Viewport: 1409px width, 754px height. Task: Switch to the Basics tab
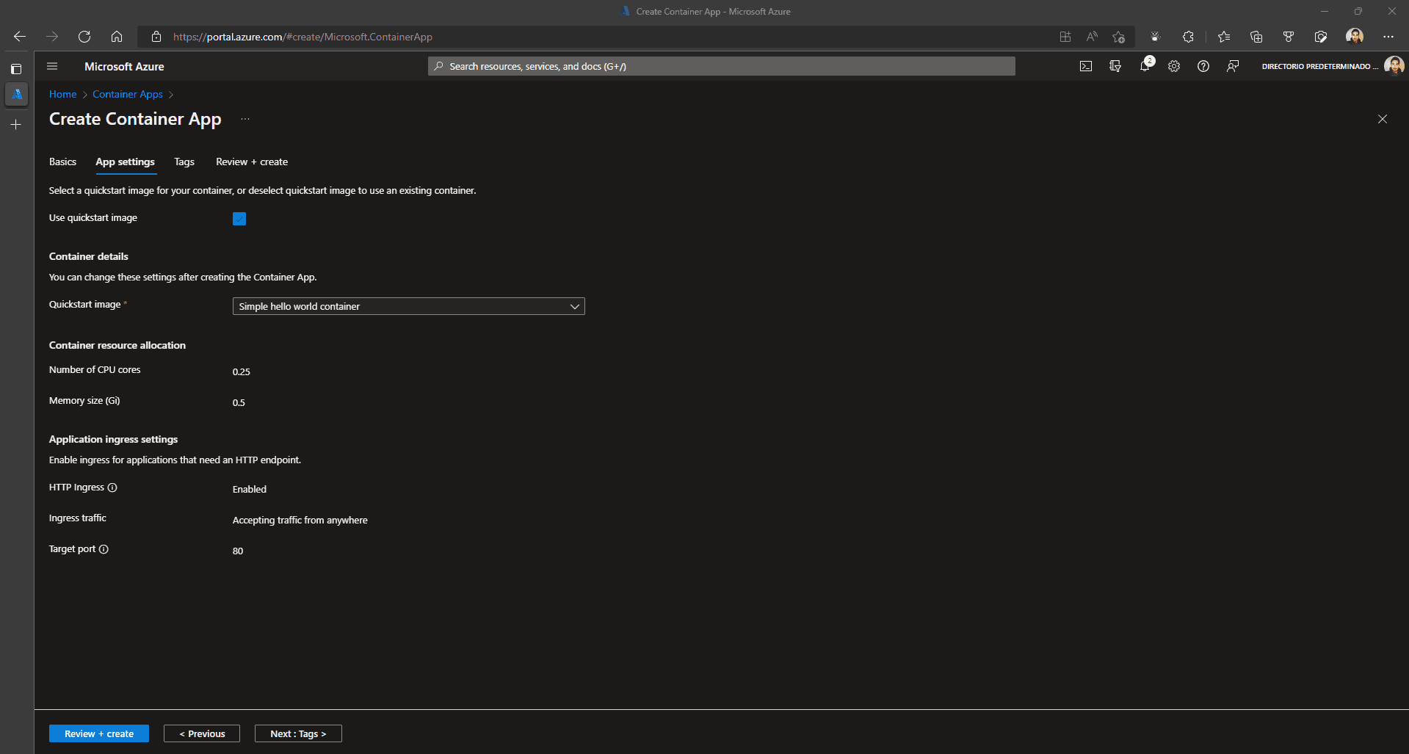62,162
